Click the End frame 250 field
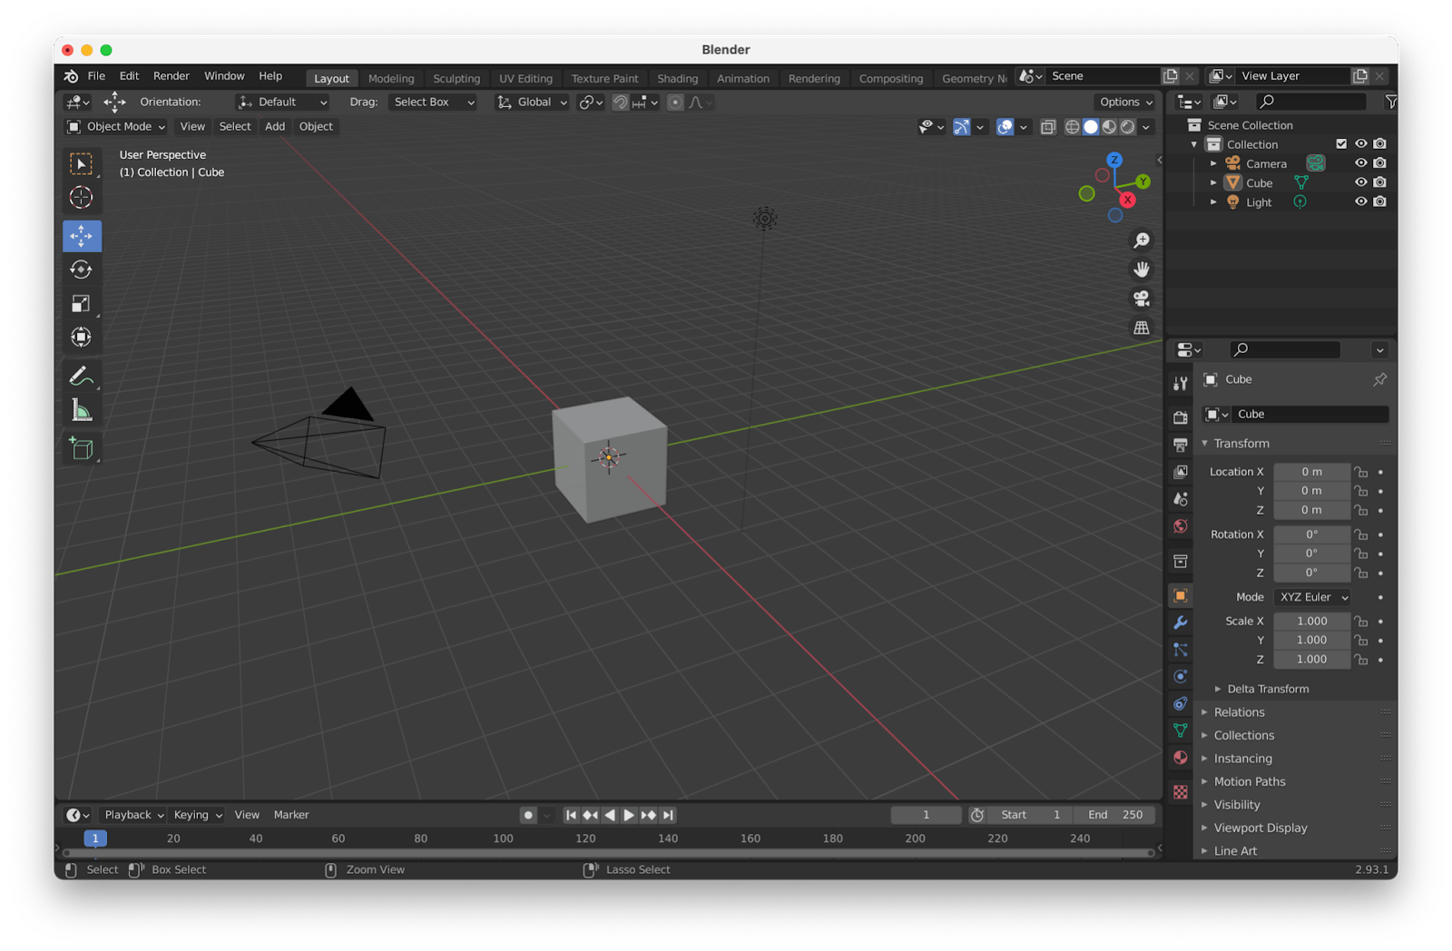The width and height of the screenshot is (1452, 951). pos(1114,815)
